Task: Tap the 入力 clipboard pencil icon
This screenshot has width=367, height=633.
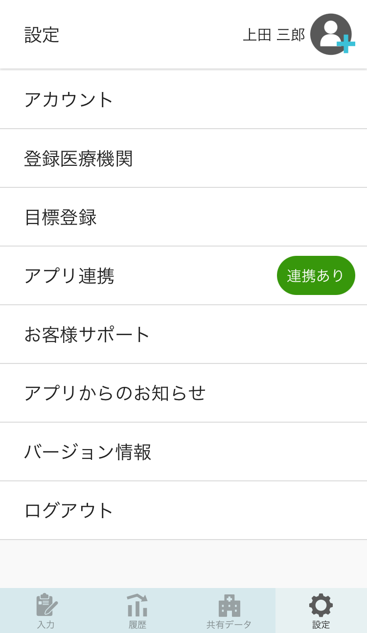Action: pyautogui.click(x=46, y=605)
